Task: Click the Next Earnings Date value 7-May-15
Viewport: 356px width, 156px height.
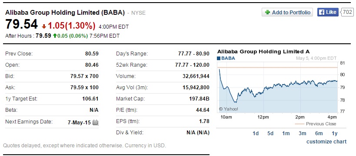Action: (79, 123)
